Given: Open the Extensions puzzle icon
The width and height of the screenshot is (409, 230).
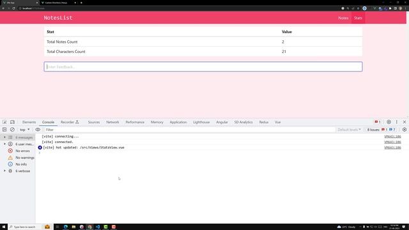Looking at the screenshot, I should [x=390, y=8].
